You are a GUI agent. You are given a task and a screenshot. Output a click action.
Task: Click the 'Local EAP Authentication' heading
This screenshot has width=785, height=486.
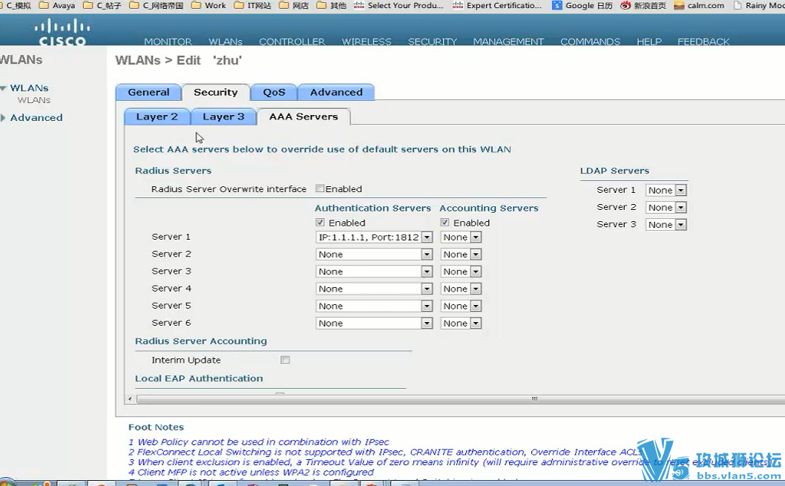(199, 378)
